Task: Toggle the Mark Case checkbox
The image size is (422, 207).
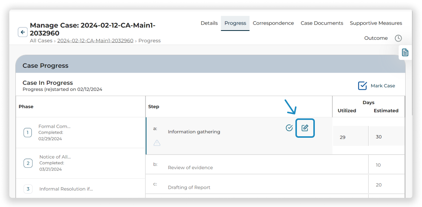Action: click(x=362, y=86)
